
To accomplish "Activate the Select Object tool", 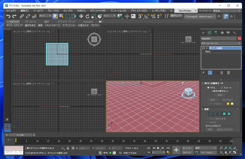I will coord(55,16).
